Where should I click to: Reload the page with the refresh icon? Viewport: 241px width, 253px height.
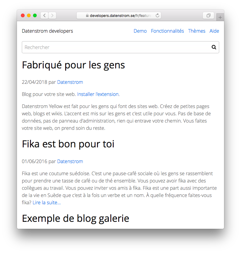pyautogui.click(x=157, y=15)
